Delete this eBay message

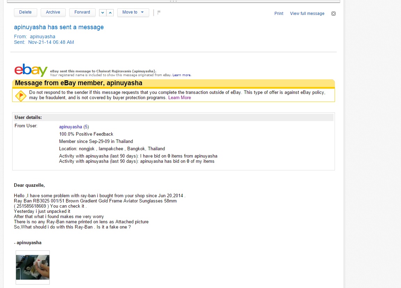coord(25,12)
